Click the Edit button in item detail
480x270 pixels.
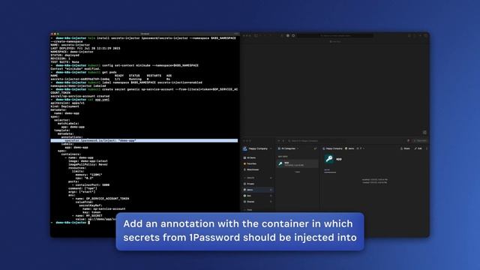pos(418,148)
